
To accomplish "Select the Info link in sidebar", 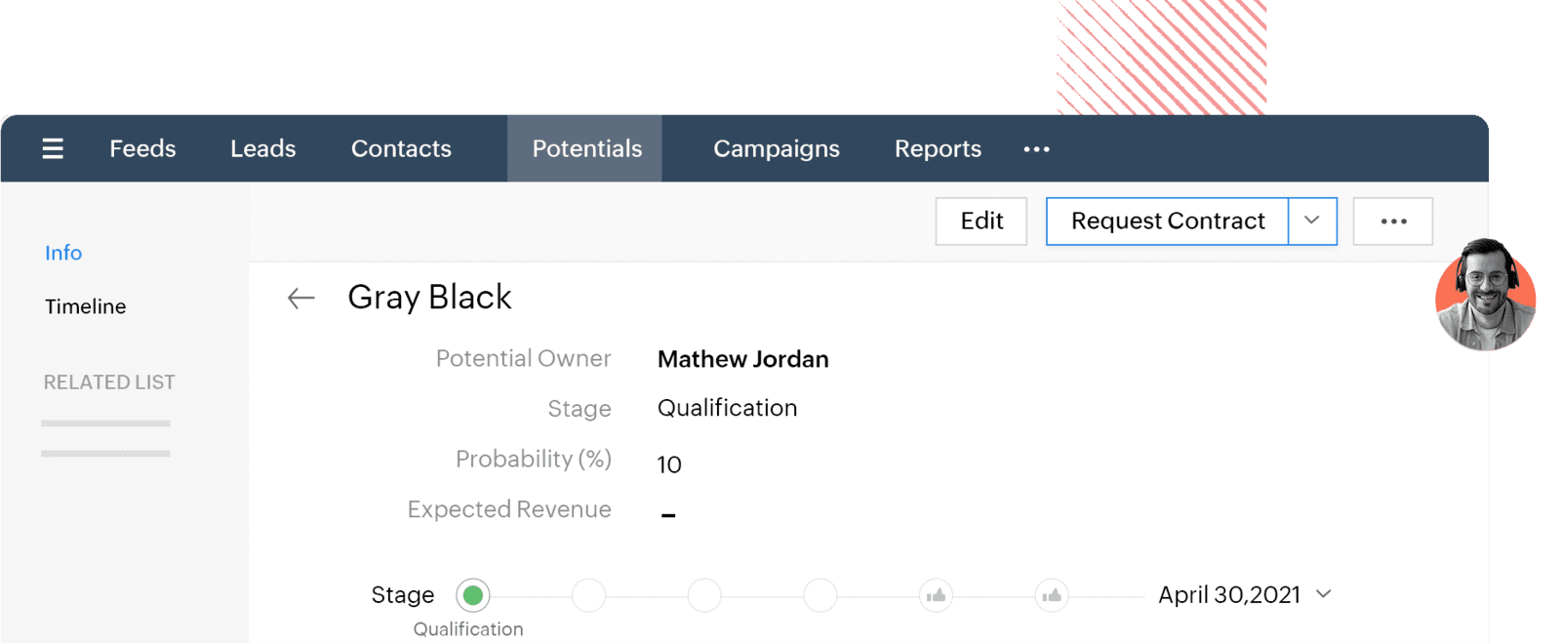I will [x=63, y=253].
